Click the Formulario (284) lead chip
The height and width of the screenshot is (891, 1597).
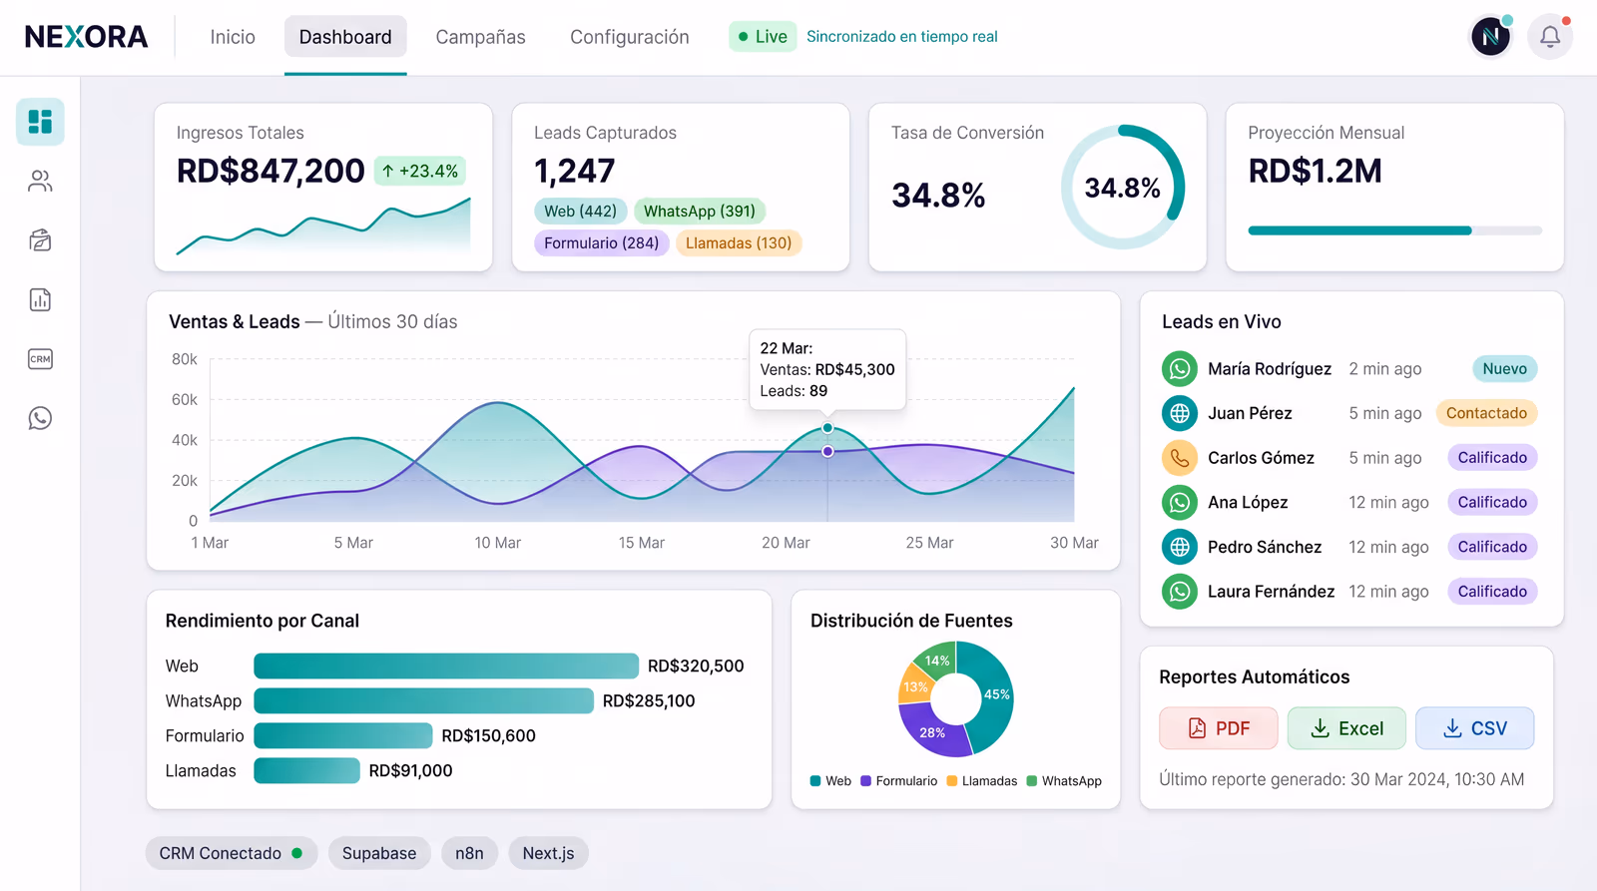tap(602, 243)
